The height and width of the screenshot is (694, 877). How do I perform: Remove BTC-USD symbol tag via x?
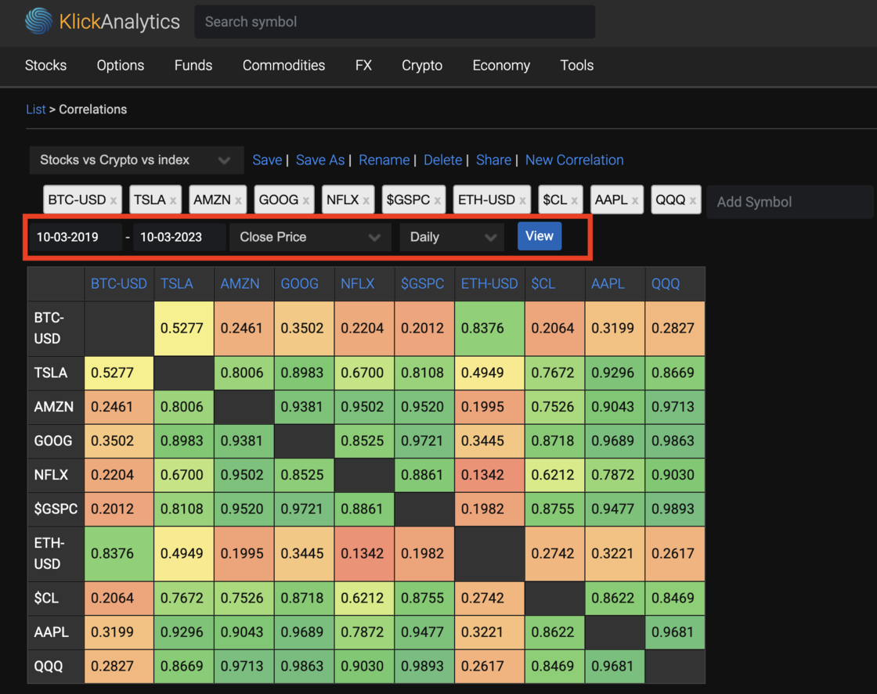pos(114,201)
